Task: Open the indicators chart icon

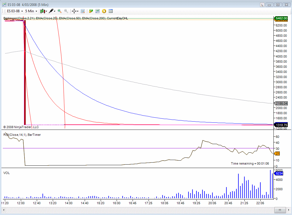Action: pyautogui.click(x=98, y=11)
